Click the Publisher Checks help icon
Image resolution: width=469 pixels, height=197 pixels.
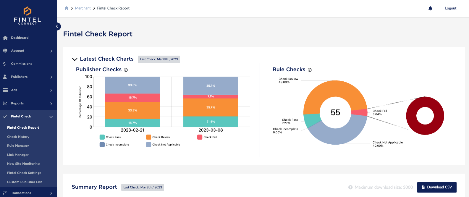point(126,70)
